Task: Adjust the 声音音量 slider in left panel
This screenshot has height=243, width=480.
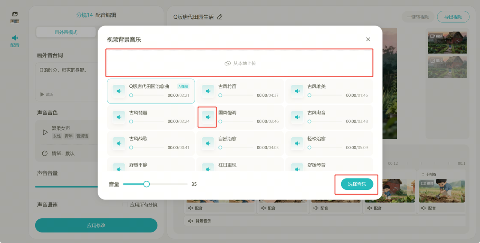Action: [66, 186]
